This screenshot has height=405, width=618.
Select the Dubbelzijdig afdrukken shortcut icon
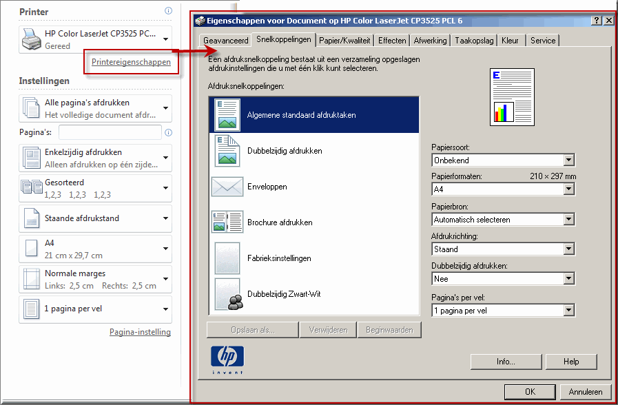coord(227,151)
